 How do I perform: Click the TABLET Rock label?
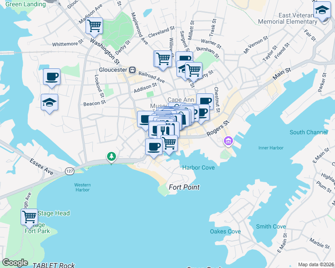point(53,265)
